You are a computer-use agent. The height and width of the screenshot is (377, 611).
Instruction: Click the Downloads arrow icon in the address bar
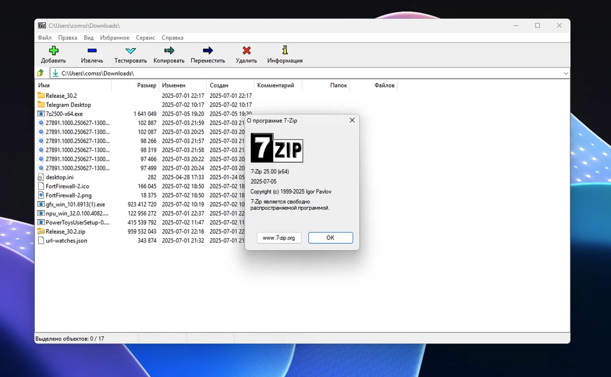point(55,73)
